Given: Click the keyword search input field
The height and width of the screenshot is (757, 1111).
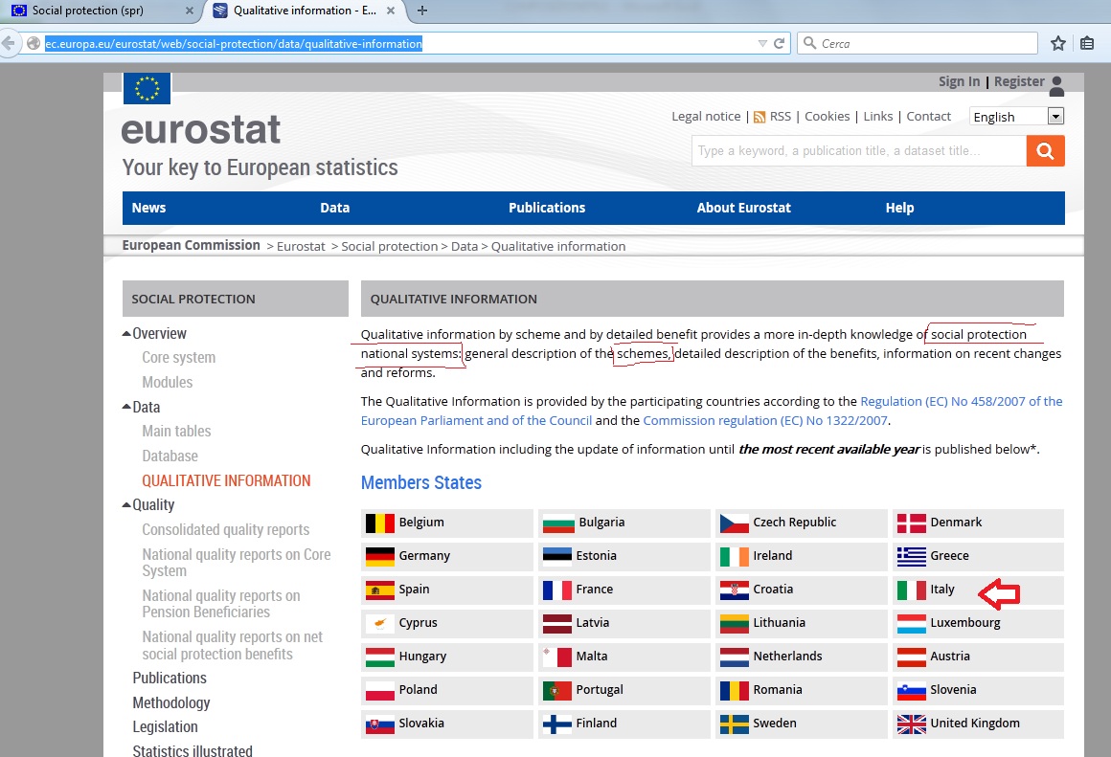Looking at the screenshot, I should 859,151.
